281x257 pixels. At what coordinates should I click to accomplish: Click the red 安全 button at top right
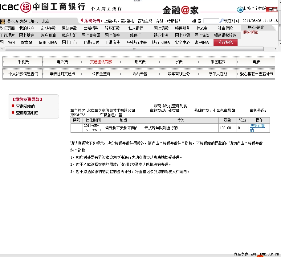(273, 10)
